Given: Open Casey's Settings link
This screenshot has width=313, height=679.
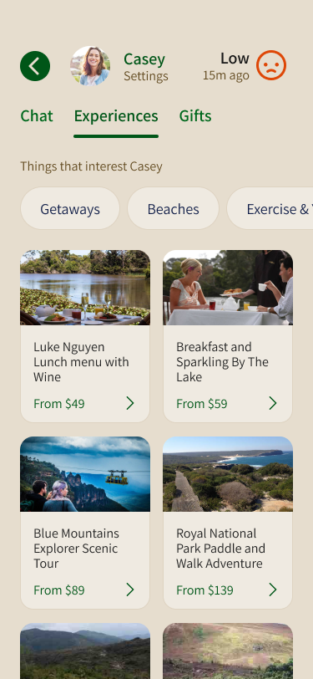Looking at the screenshot, I should click(146, 76).
